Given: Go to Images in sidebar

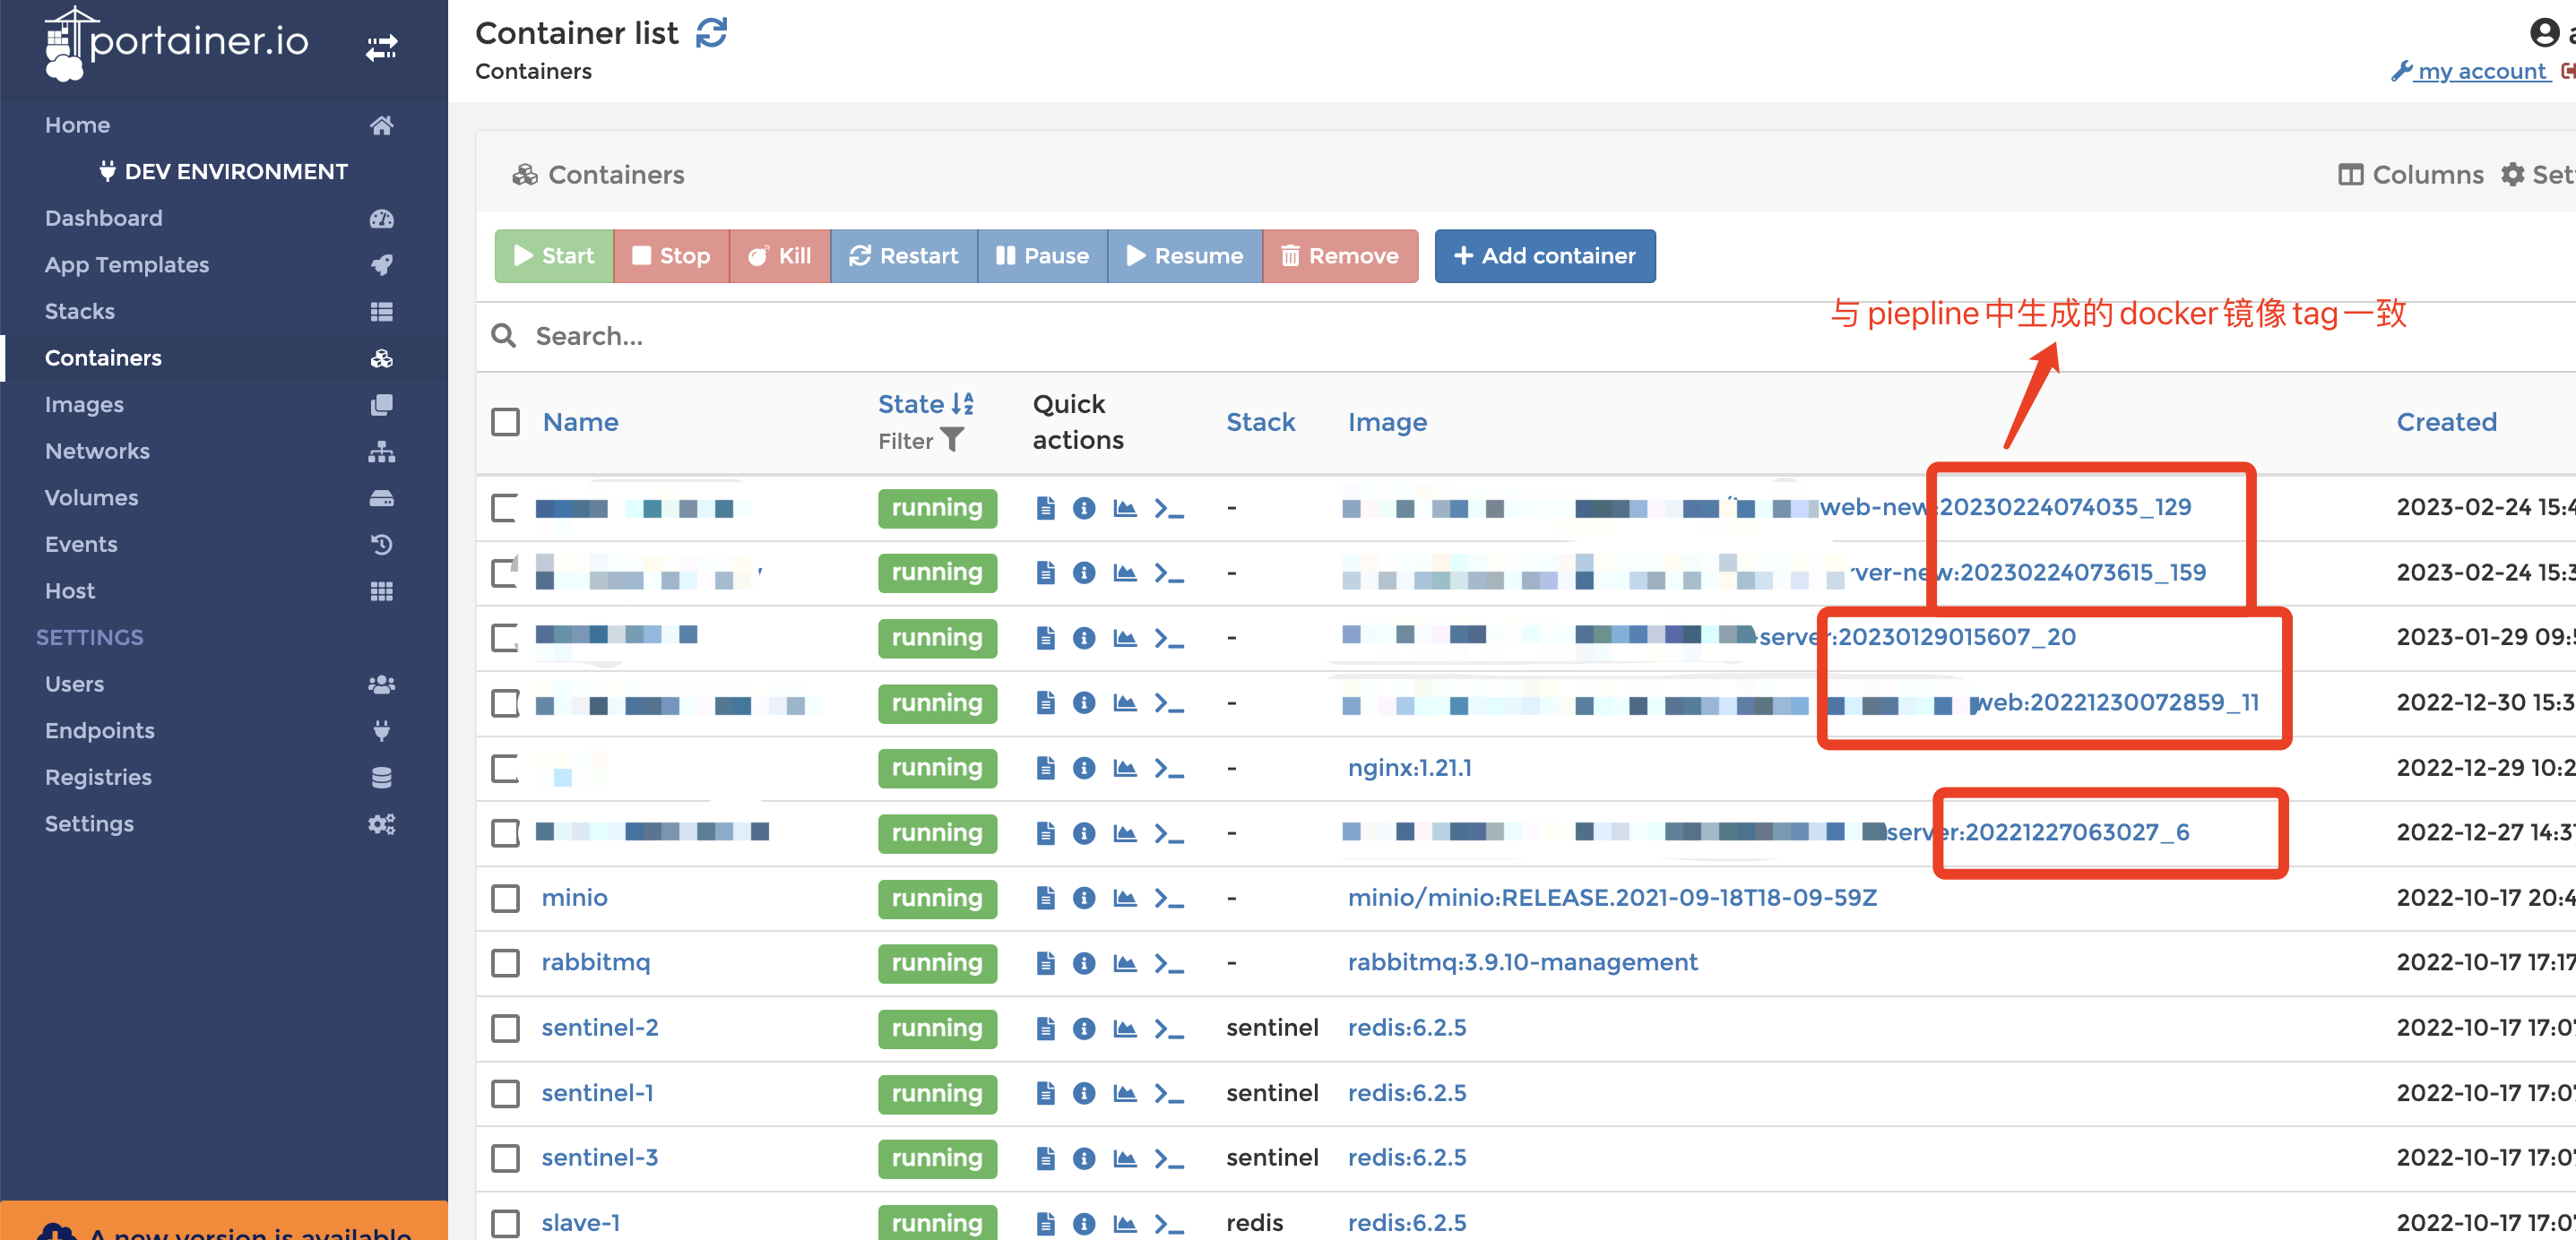Looking at the screenshot, I should [84, 404].
